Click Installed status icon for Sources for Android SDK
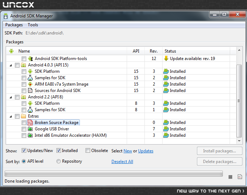 pos(166,91)
